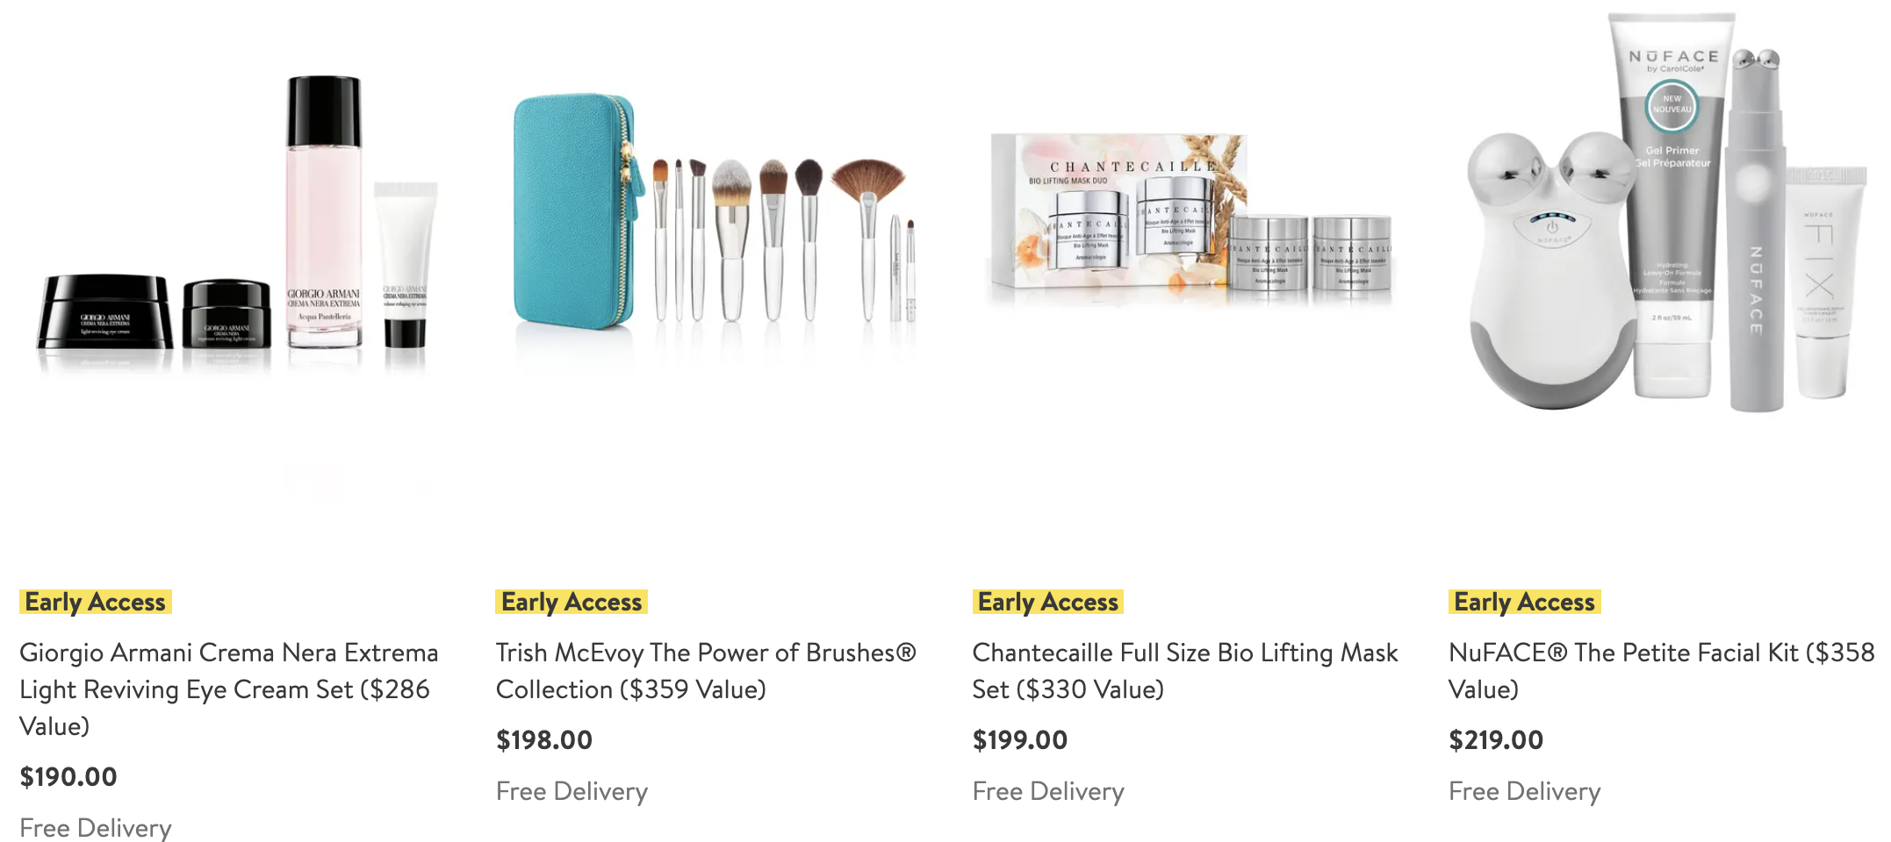Viewport: 1891px width, 842px height.
Task: Click NuFACE The Petite Facial Kit title
Action: pyautogui.click(x=1661, y=671)
